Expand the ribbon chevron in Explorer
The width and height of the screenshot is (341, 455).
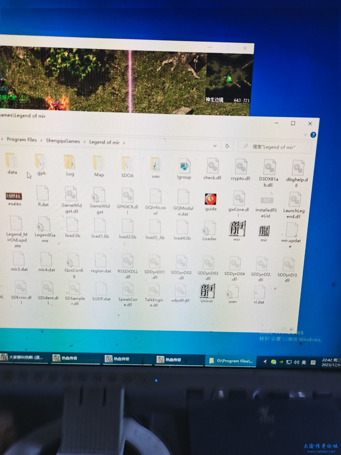305,134
